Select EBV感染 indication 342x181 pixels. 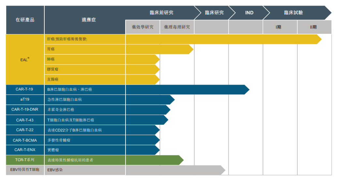(85, 170)
